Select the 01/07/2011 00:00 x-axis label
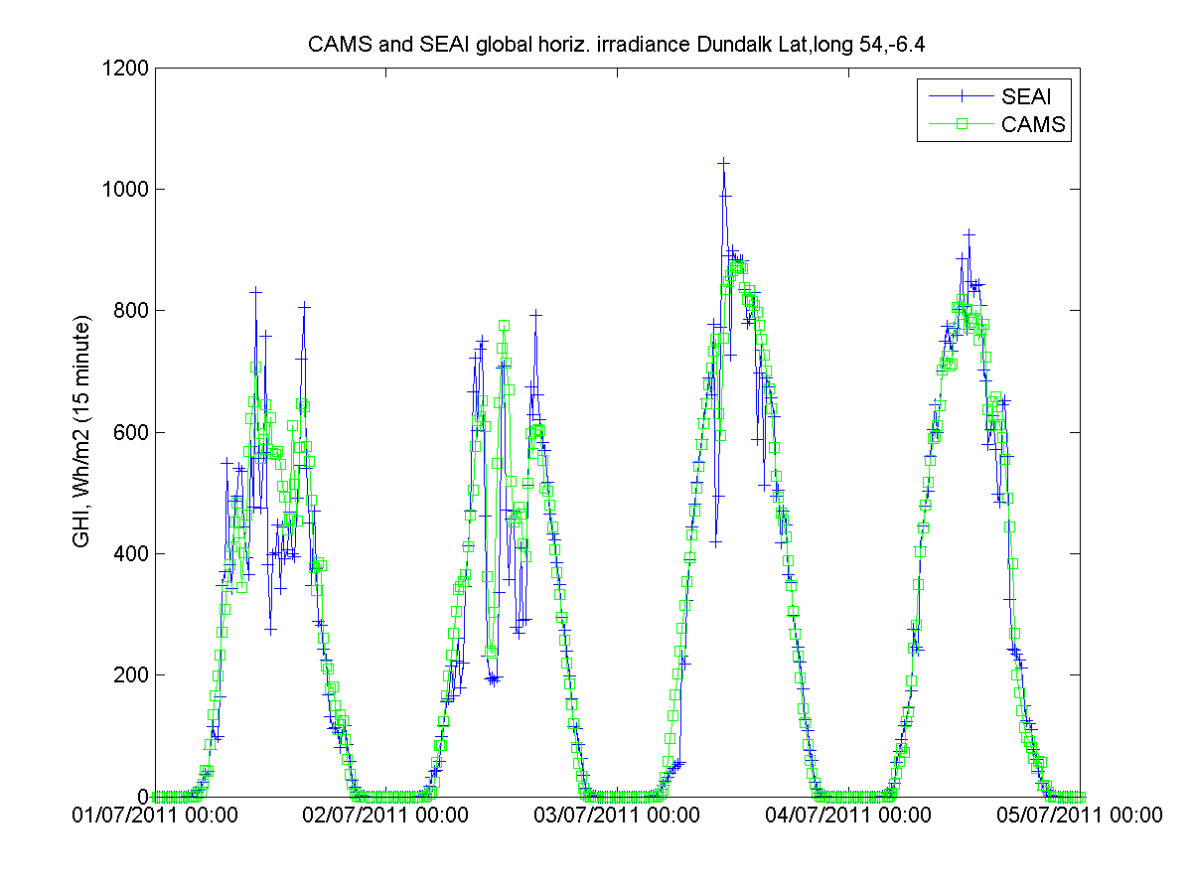Screen dimensions: 1193x895 coord(154,817)
